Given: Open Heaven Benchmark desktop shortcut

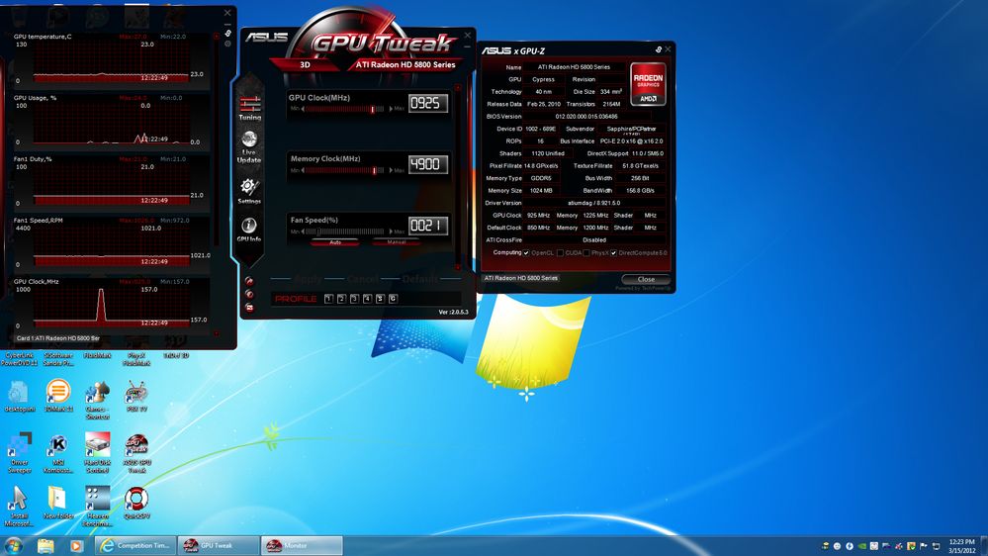Looking at the screenshot, I should [x=97, y=507].
